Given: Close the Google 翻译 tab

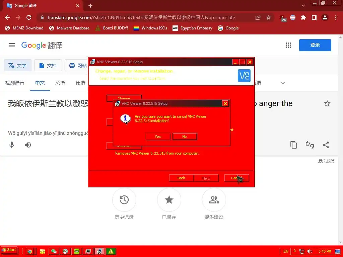Looking at the screenshot, I should (78, 6).
